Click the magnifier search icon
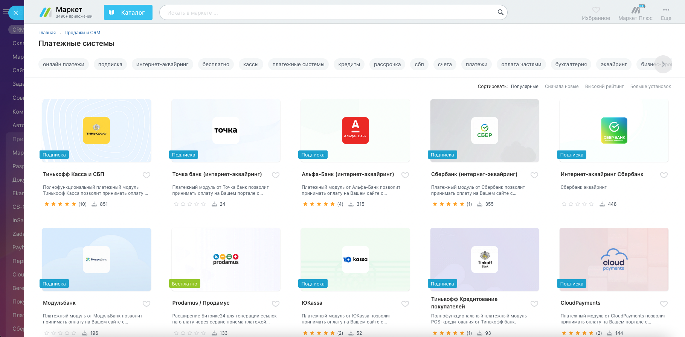 tap(500, 12)
